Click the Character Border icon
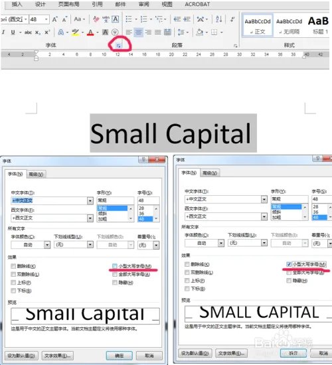This screenshot has width=332, height=365. pyautogui.click(x=115, y=19)
